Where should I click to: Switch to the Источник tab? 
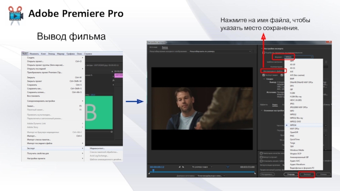click(153, 47)
